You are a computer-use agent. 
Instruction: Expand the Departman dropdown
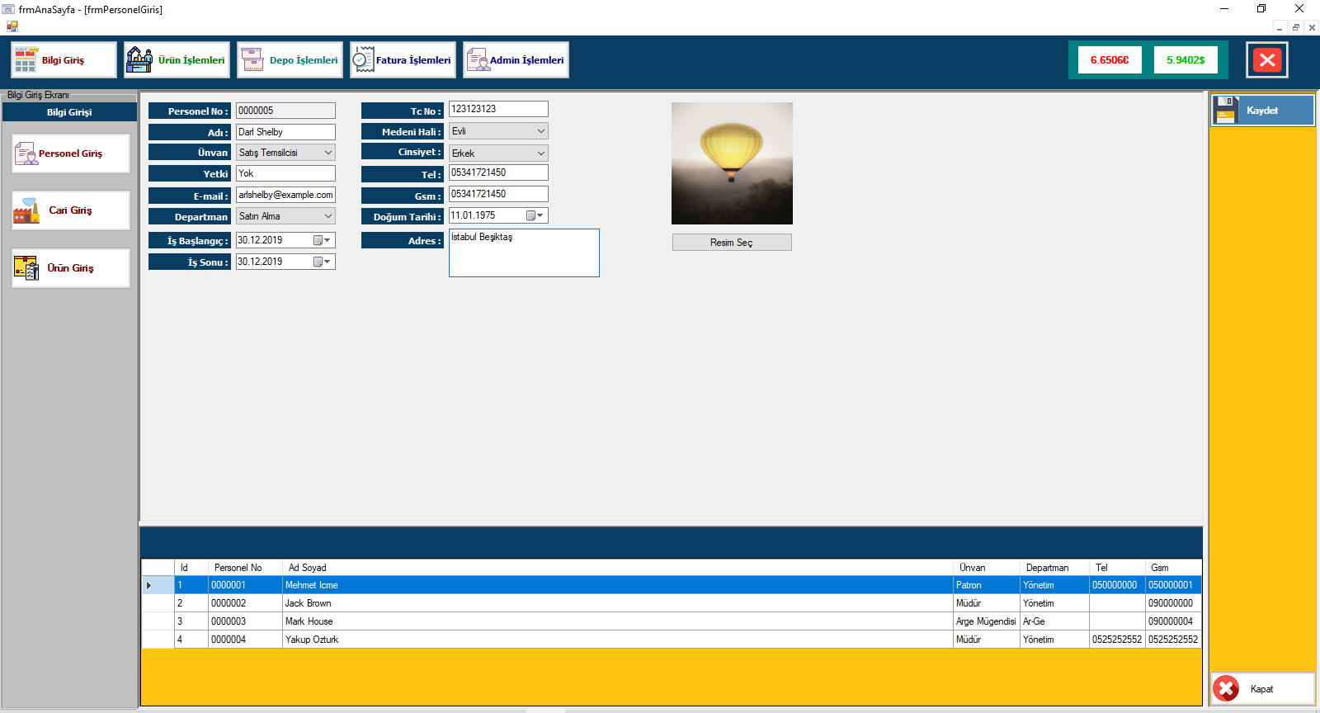tap(328, 216)
